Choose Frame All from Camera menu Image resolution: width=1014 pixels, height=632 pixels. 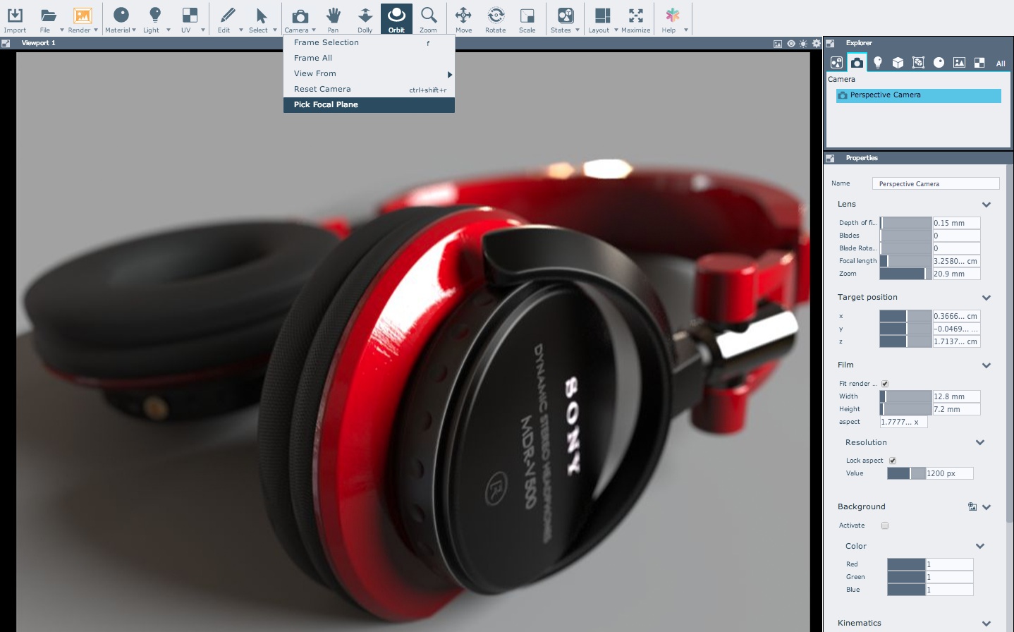tap(369, 59)
